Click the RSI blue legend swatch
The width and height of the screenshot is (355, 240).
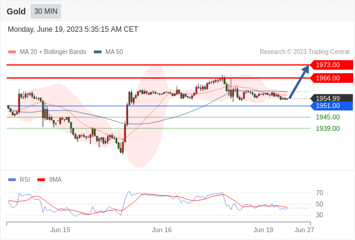(x=12, y=180)
